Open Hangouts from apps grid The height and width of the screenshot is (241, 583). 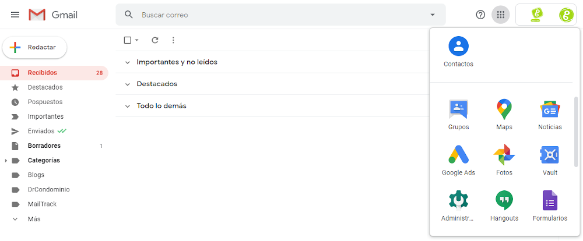(504, 205)
